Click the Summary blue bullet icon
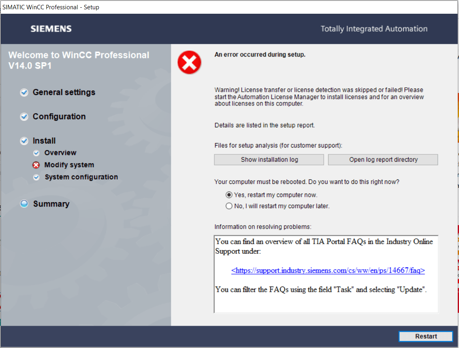459x348 pixels. pos(24,204)
